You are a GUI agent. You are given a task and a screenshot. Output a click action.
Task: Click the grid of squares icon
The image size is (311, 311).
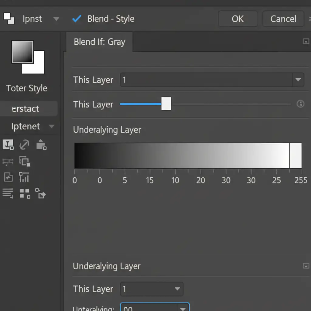pyautogui.click(x=25, y=193)
